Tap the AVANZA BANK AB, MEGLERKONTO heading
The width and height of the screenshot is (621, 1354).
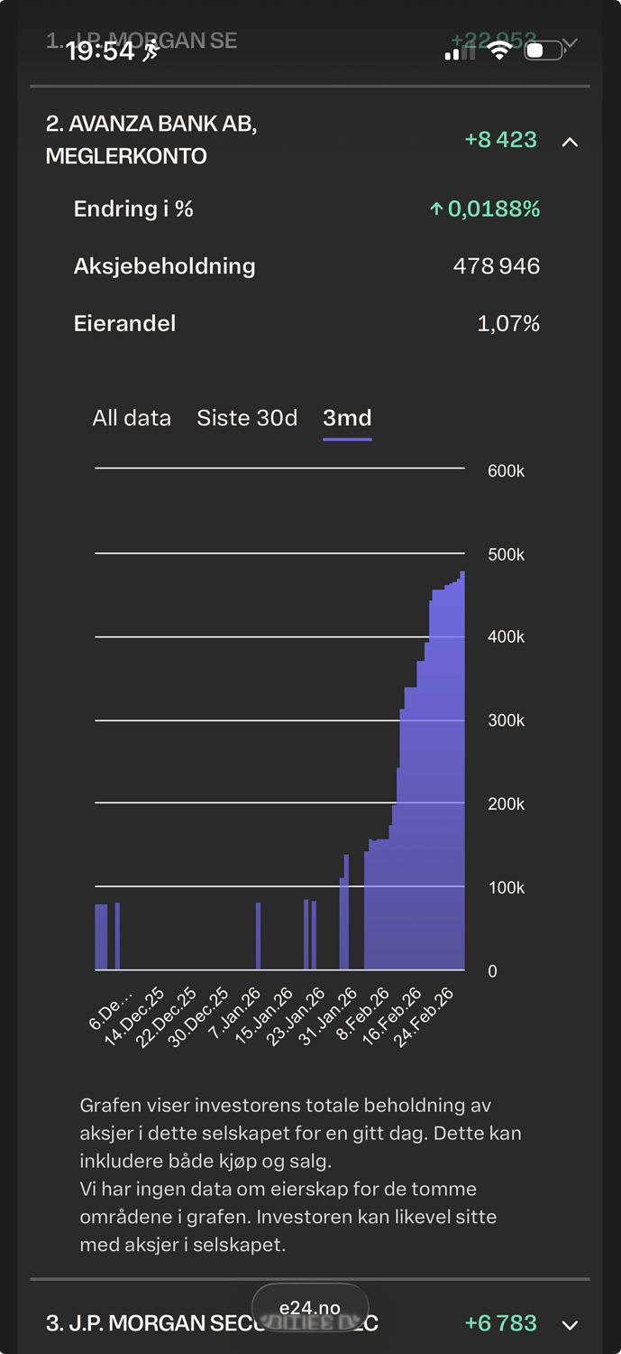point(151,140)
